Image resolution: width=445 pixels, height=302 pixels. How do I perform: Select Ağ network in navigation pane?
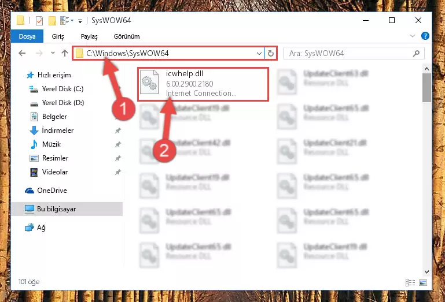pyautogui.click(x=35, y=228)
